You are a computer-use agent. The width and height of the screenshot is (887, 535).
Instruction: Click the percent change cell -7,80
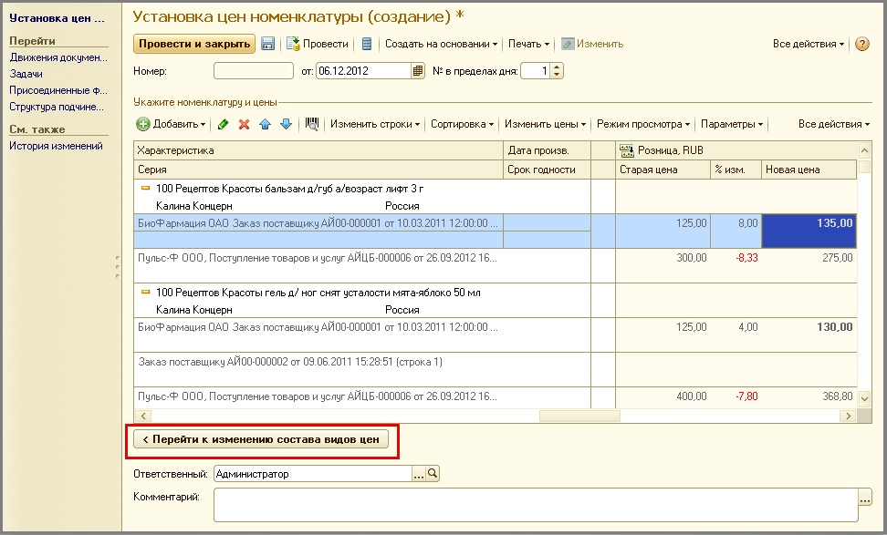(736, 397)
